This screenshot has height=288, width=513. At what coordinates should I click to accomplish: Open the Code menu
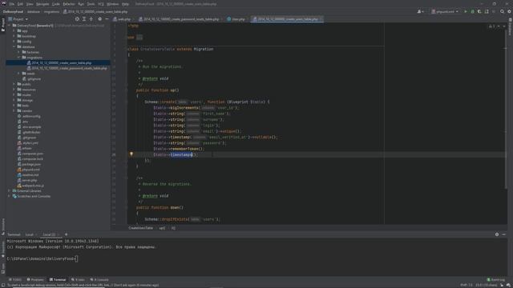[56, 4]
